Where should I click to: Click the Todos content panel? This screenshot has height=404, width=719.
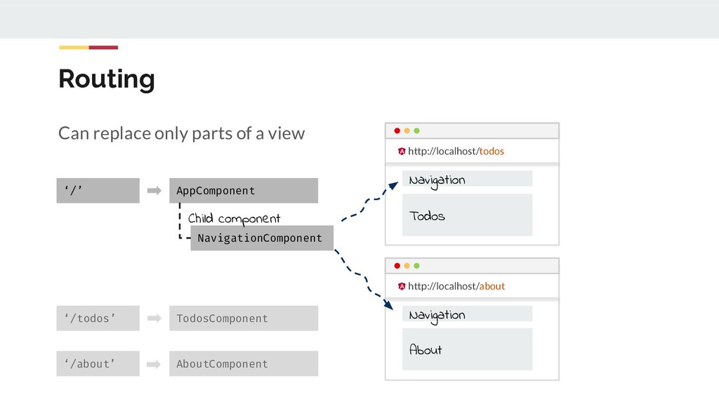click(x=467, y=215)
